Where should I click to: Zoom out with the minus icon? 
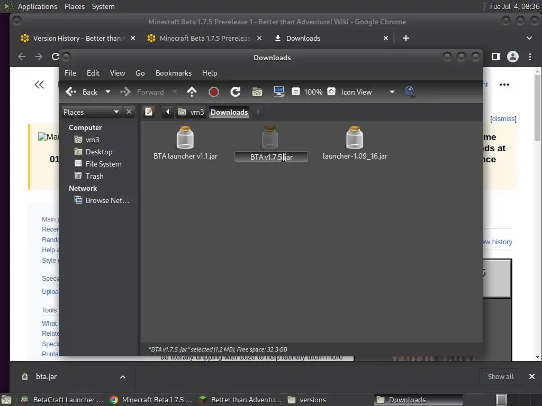point(295,91)
